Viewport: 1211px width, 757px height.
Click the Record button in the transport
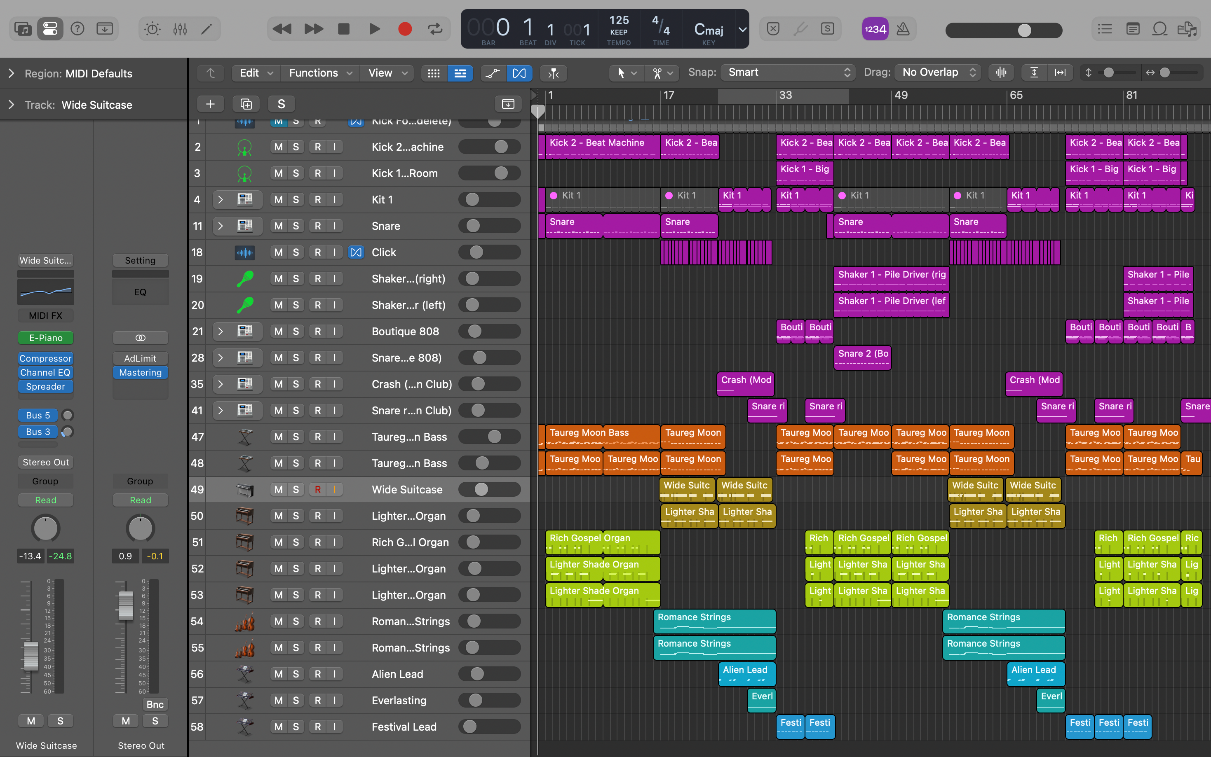pos(404,29)
